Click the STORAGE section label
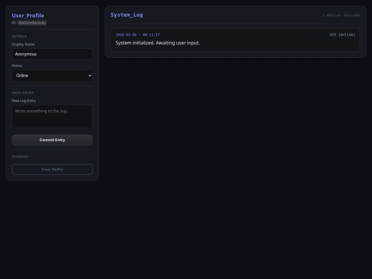 coord(20,156)
